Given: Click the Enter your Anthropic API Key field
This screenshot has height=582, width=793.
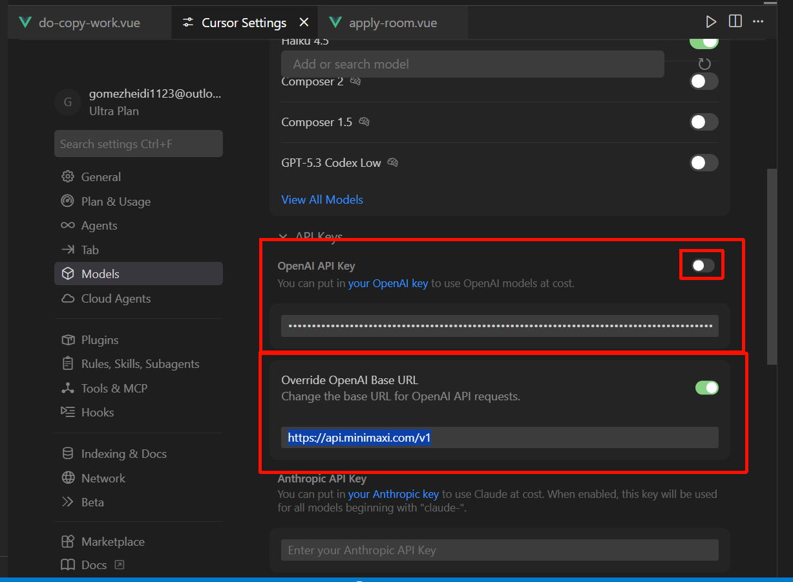Looking at the screenshot, I should pos(500,550).
